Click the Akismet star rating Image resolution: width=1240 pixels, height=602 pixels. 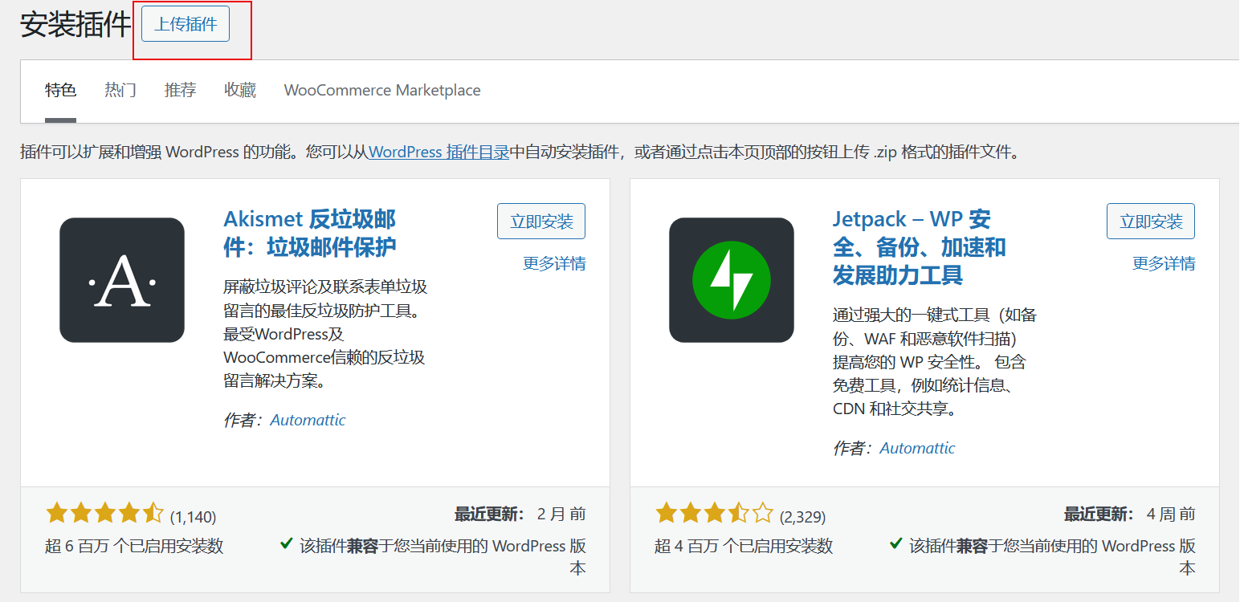(x=104, y=514)
